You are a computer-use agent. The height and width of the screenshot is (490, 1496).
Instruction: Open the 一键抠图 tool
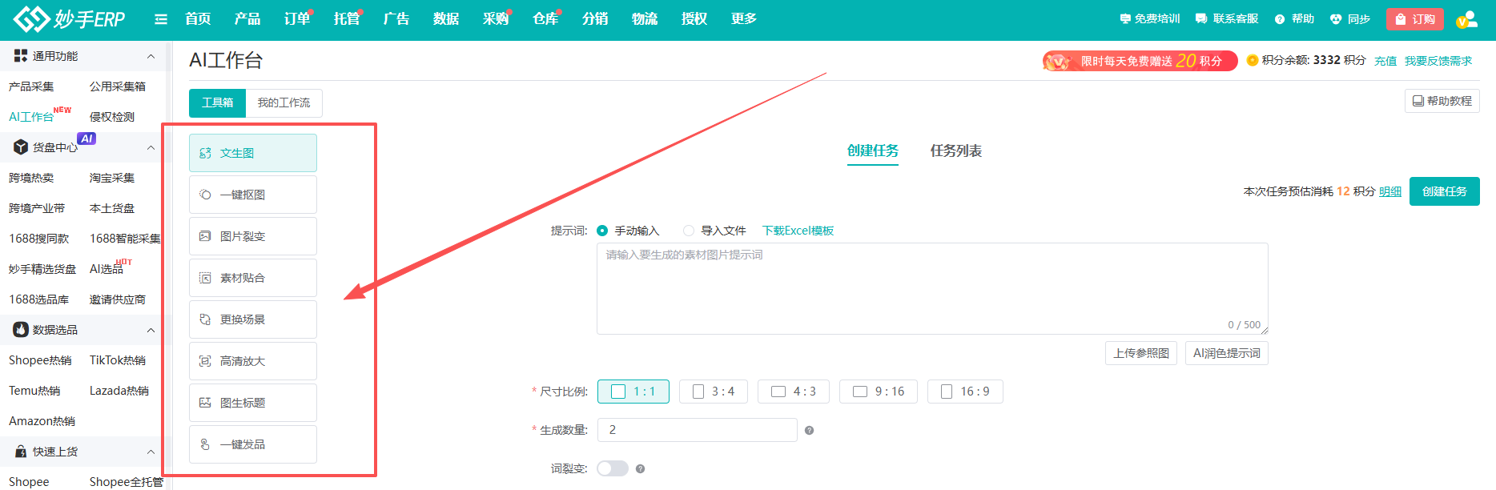pyautogui.click(x=253, y=195)
